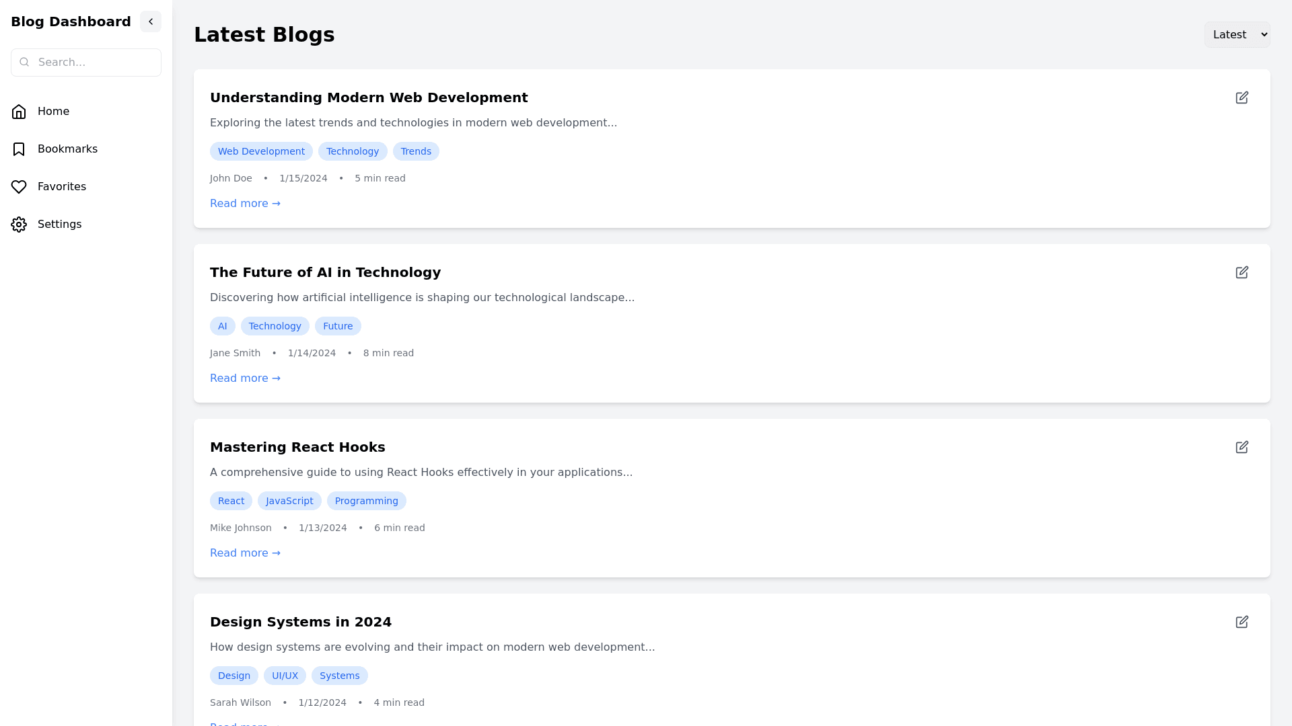Collapse the Blog Dashboard sidebar
Screen dimensions: 1292x726
pos(151,22)
